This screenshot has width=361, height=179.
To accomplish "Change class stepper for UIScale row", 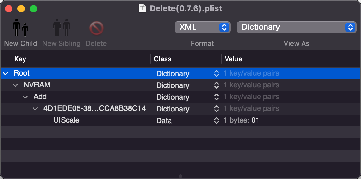I will click(x=217, y=120).
